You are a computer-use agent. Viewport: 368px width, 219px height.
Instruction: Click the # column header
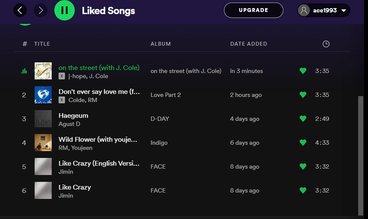point(25,44)
